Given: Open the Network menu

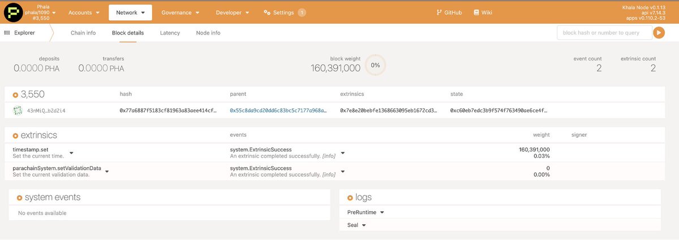Looking at the screenshot, I should (130, 12).
